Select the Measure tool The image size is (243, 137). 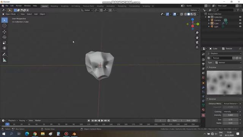point(5,60)
